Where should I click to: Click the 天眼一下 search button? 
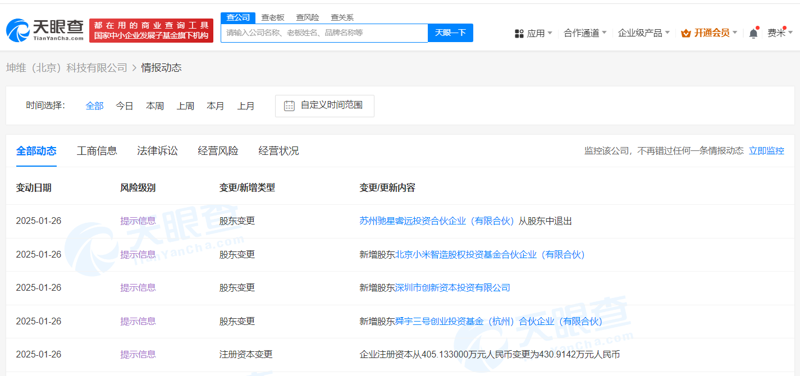tap(450, 33)
